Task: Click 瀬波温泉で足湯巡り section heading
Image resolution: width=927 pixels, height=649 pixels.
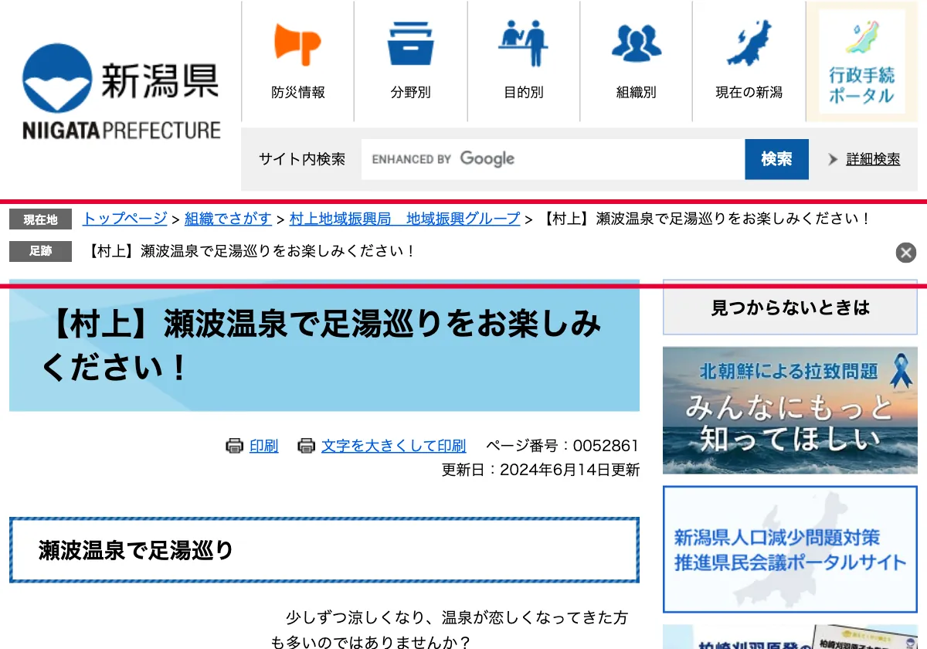Action: click(x=324, y=550)
